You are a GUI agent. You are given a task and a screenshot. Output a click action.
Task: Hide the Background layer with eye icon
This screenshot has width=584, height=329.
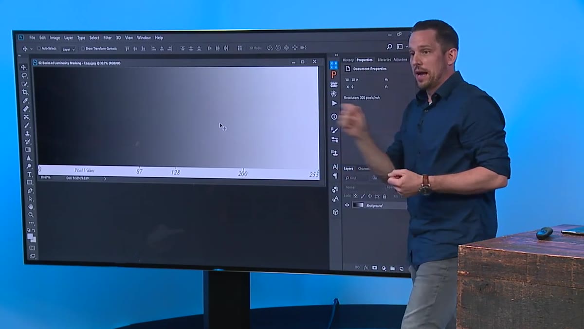(x=347, y=205)
